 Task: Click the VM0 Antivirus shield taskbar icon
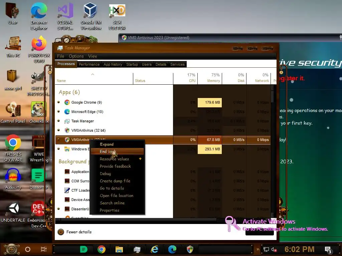[190, 249]
